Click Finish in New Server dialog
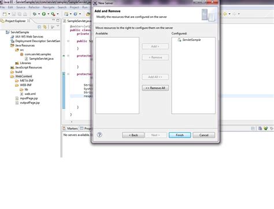274x209 pixels. (180, 135)
